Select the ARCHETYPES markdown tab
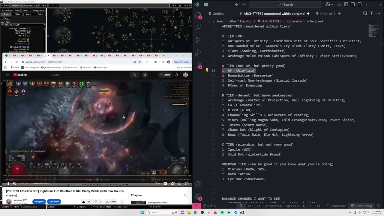The image size is (384, 216). click(274, 13)
